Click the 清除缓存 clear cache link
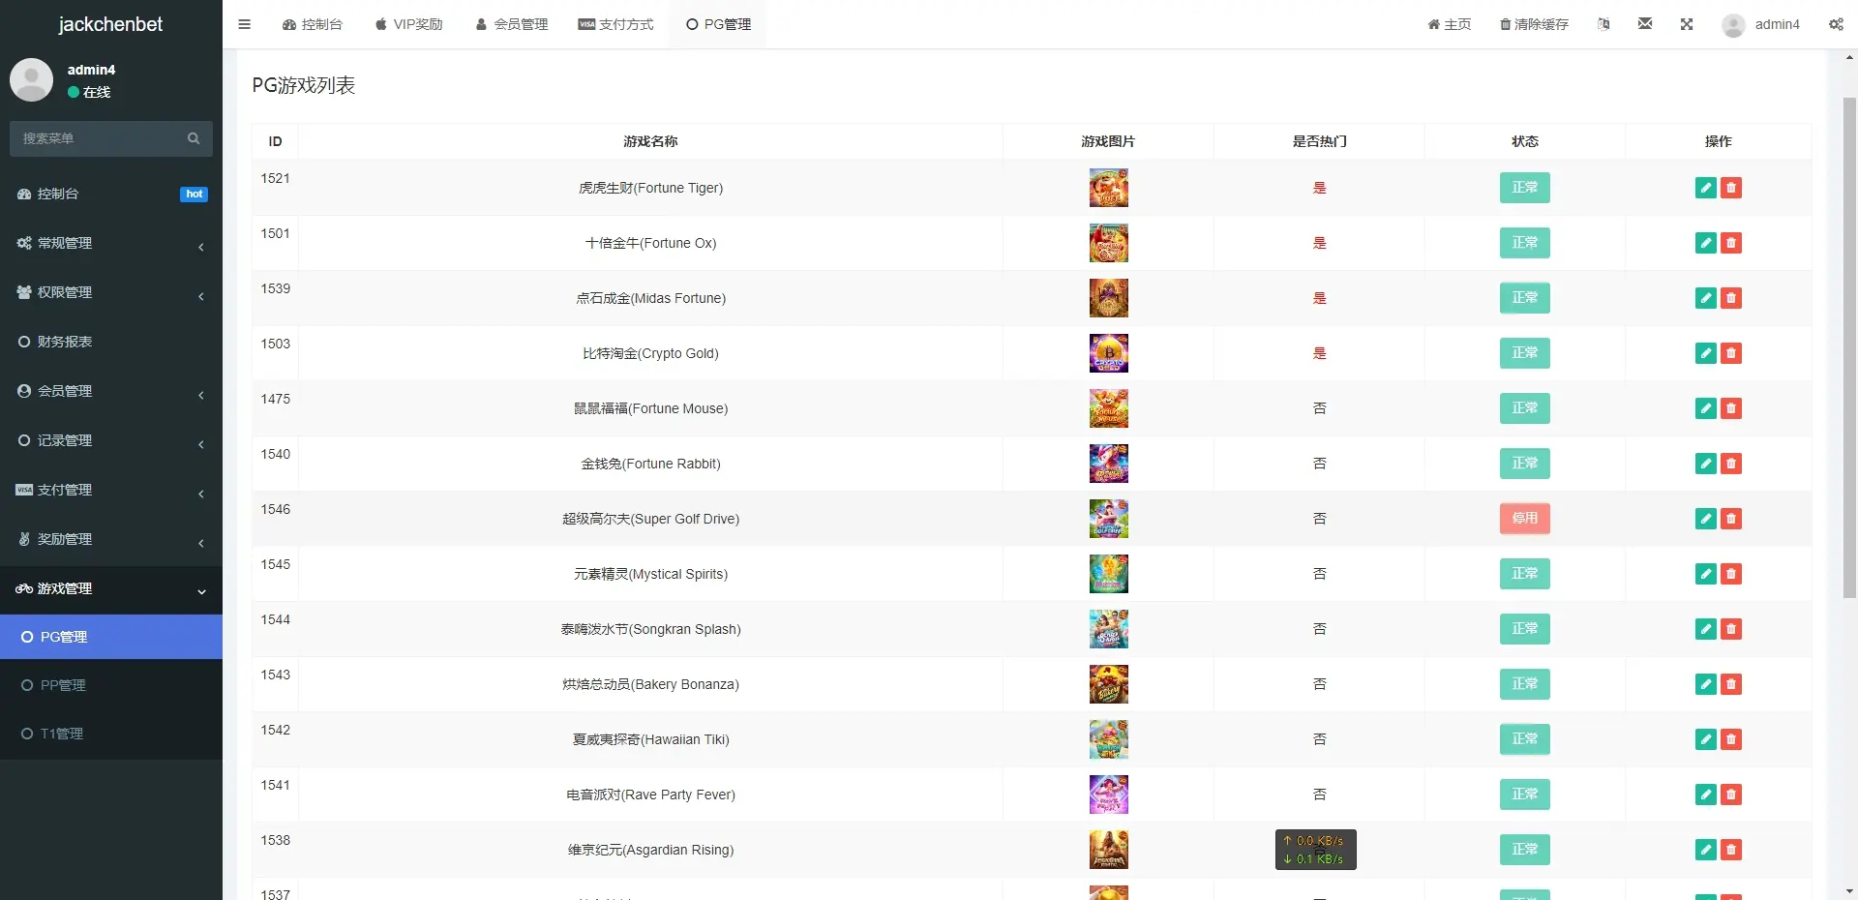The height and width of the screenshot is (900, 1858). coord(1534,24)
